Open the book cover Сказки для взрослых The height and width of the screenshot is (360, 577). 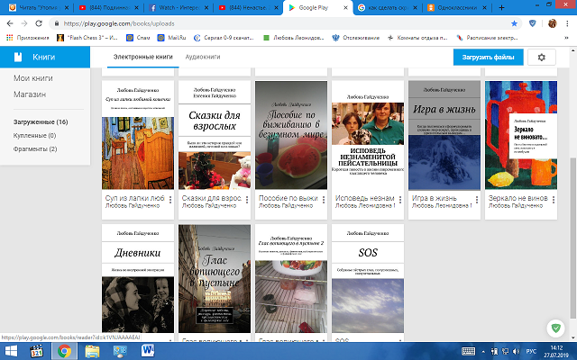tap(213, 135)
